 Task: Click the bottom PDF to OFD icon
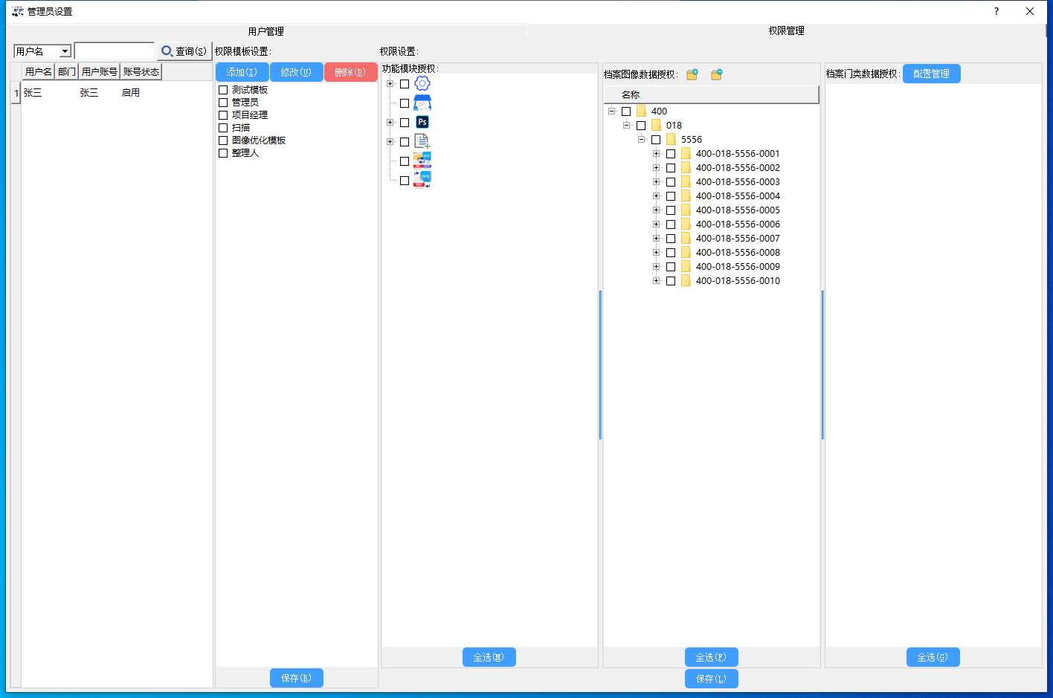(x=422, y=180)
